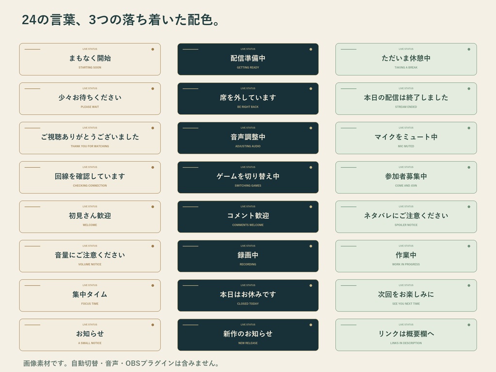Choose the 作業中 card

click(406, 256)
